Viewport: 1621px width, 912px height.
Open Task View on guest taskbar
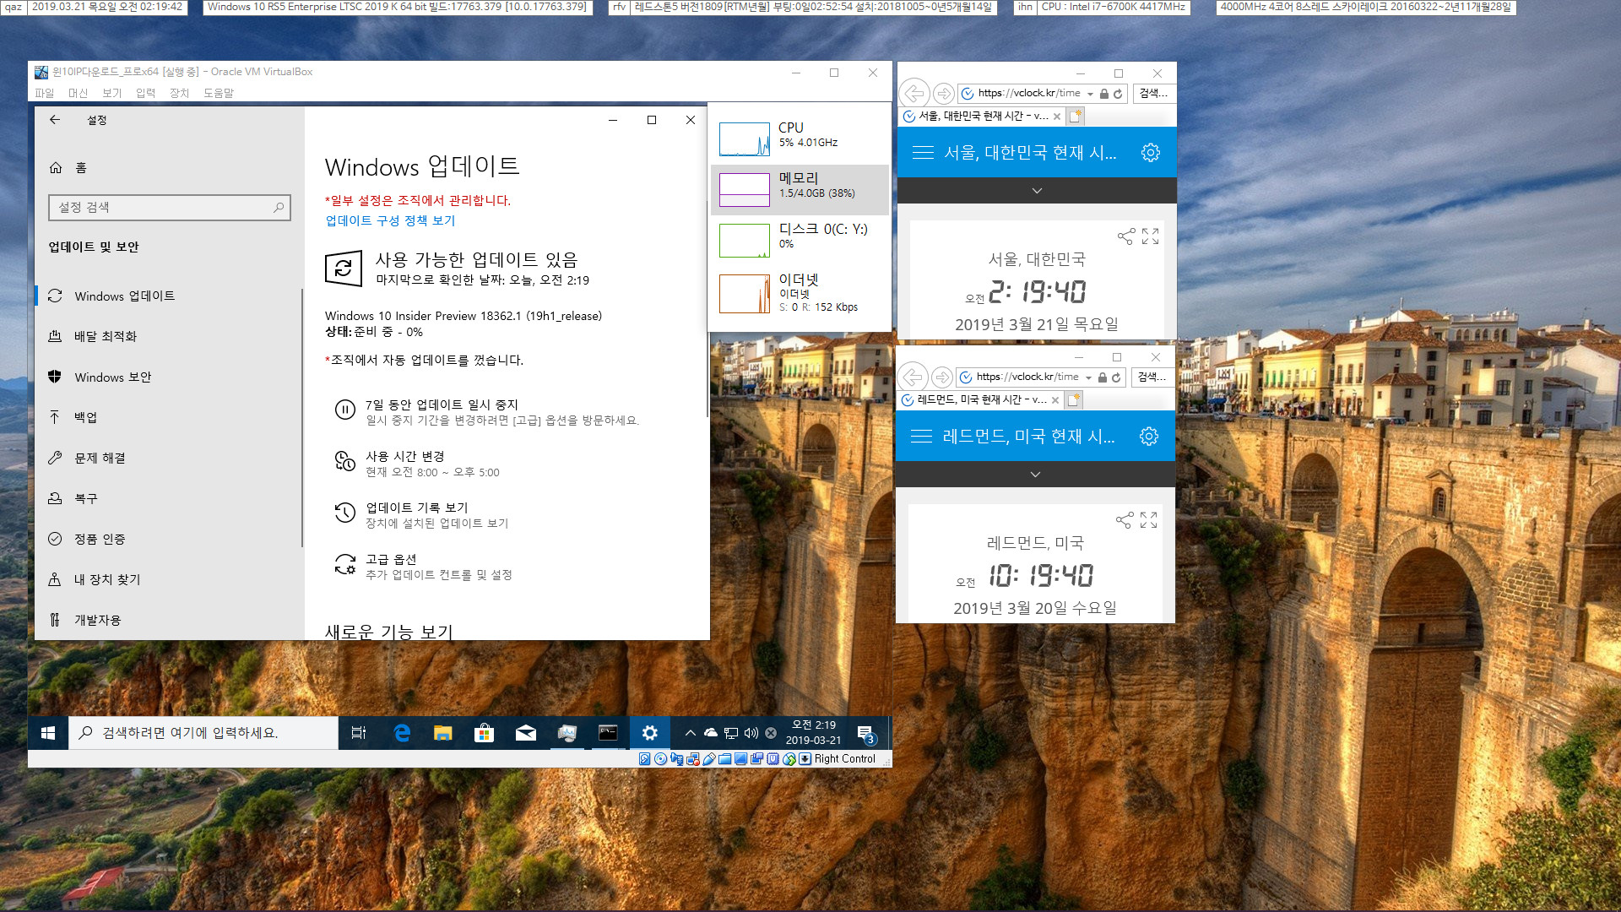359,733
